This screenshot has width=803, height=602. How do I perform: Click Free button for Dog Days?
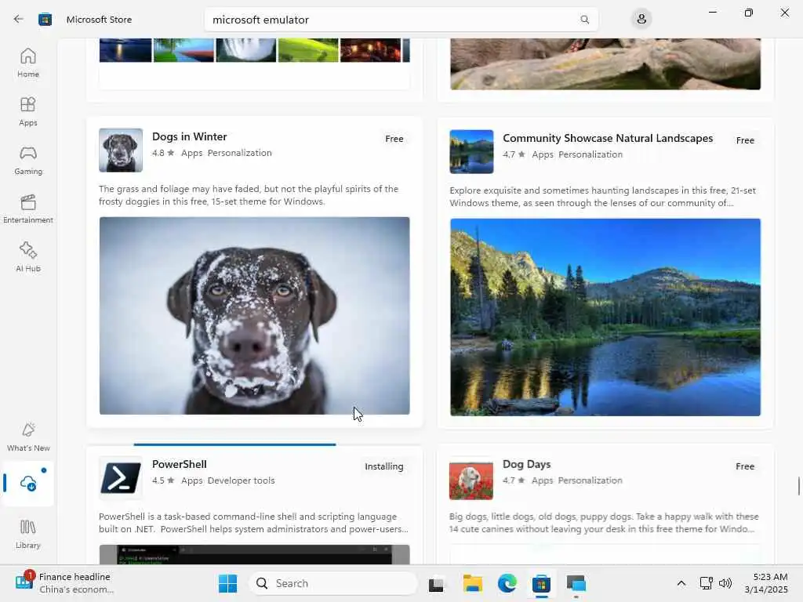pos(745,466)
